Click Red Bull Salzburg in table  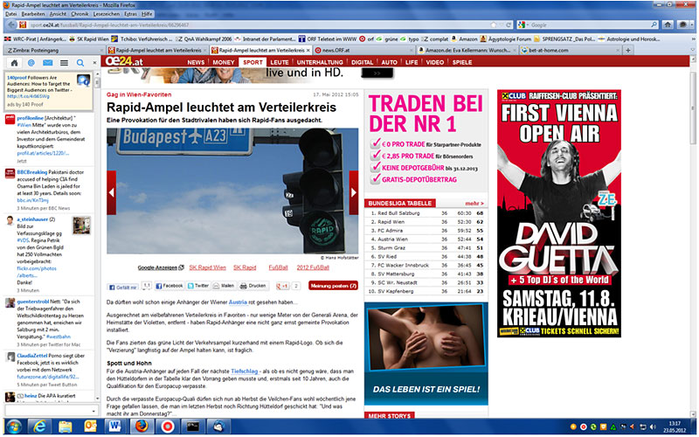(398, 213)
